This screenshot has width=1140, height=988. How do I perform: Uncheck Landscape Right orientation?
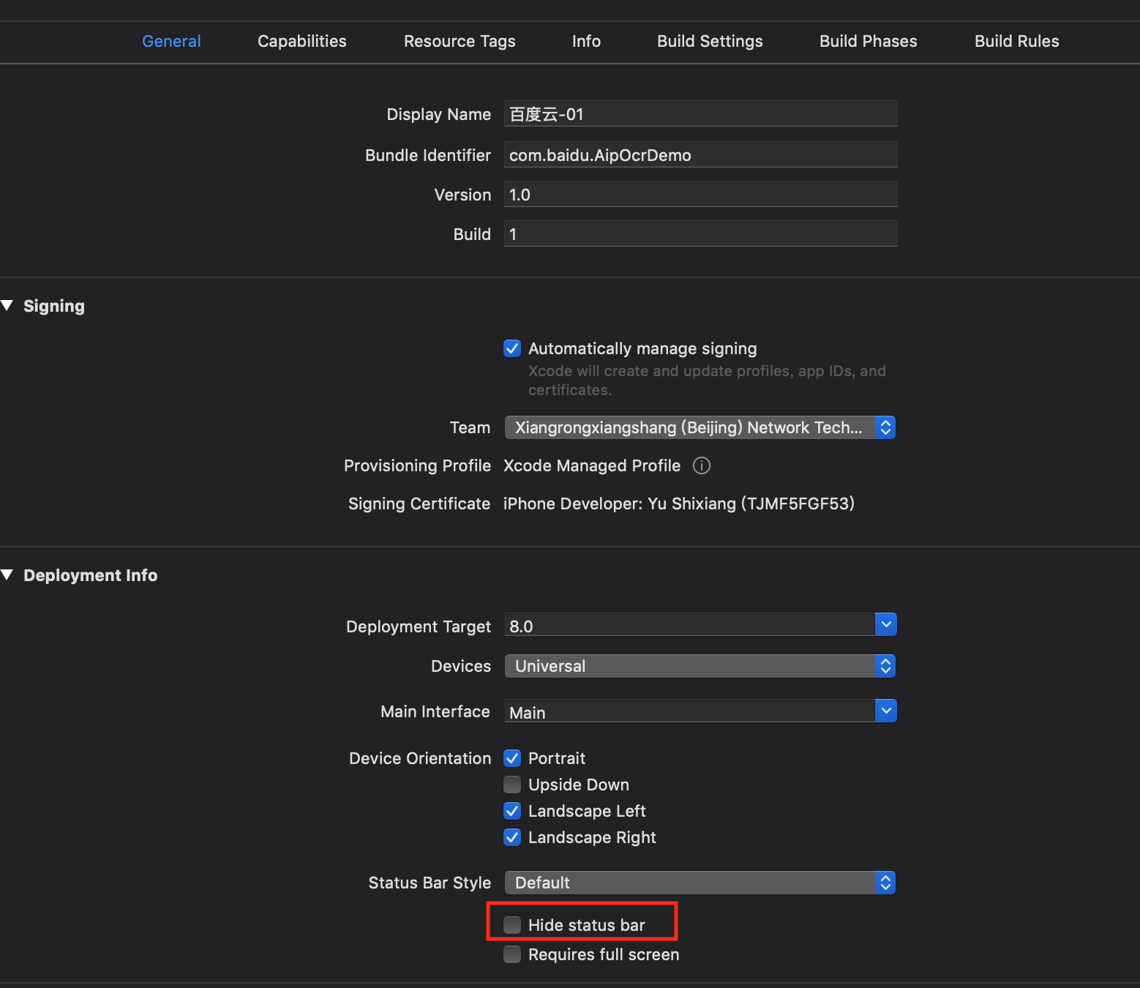[512, 837]
